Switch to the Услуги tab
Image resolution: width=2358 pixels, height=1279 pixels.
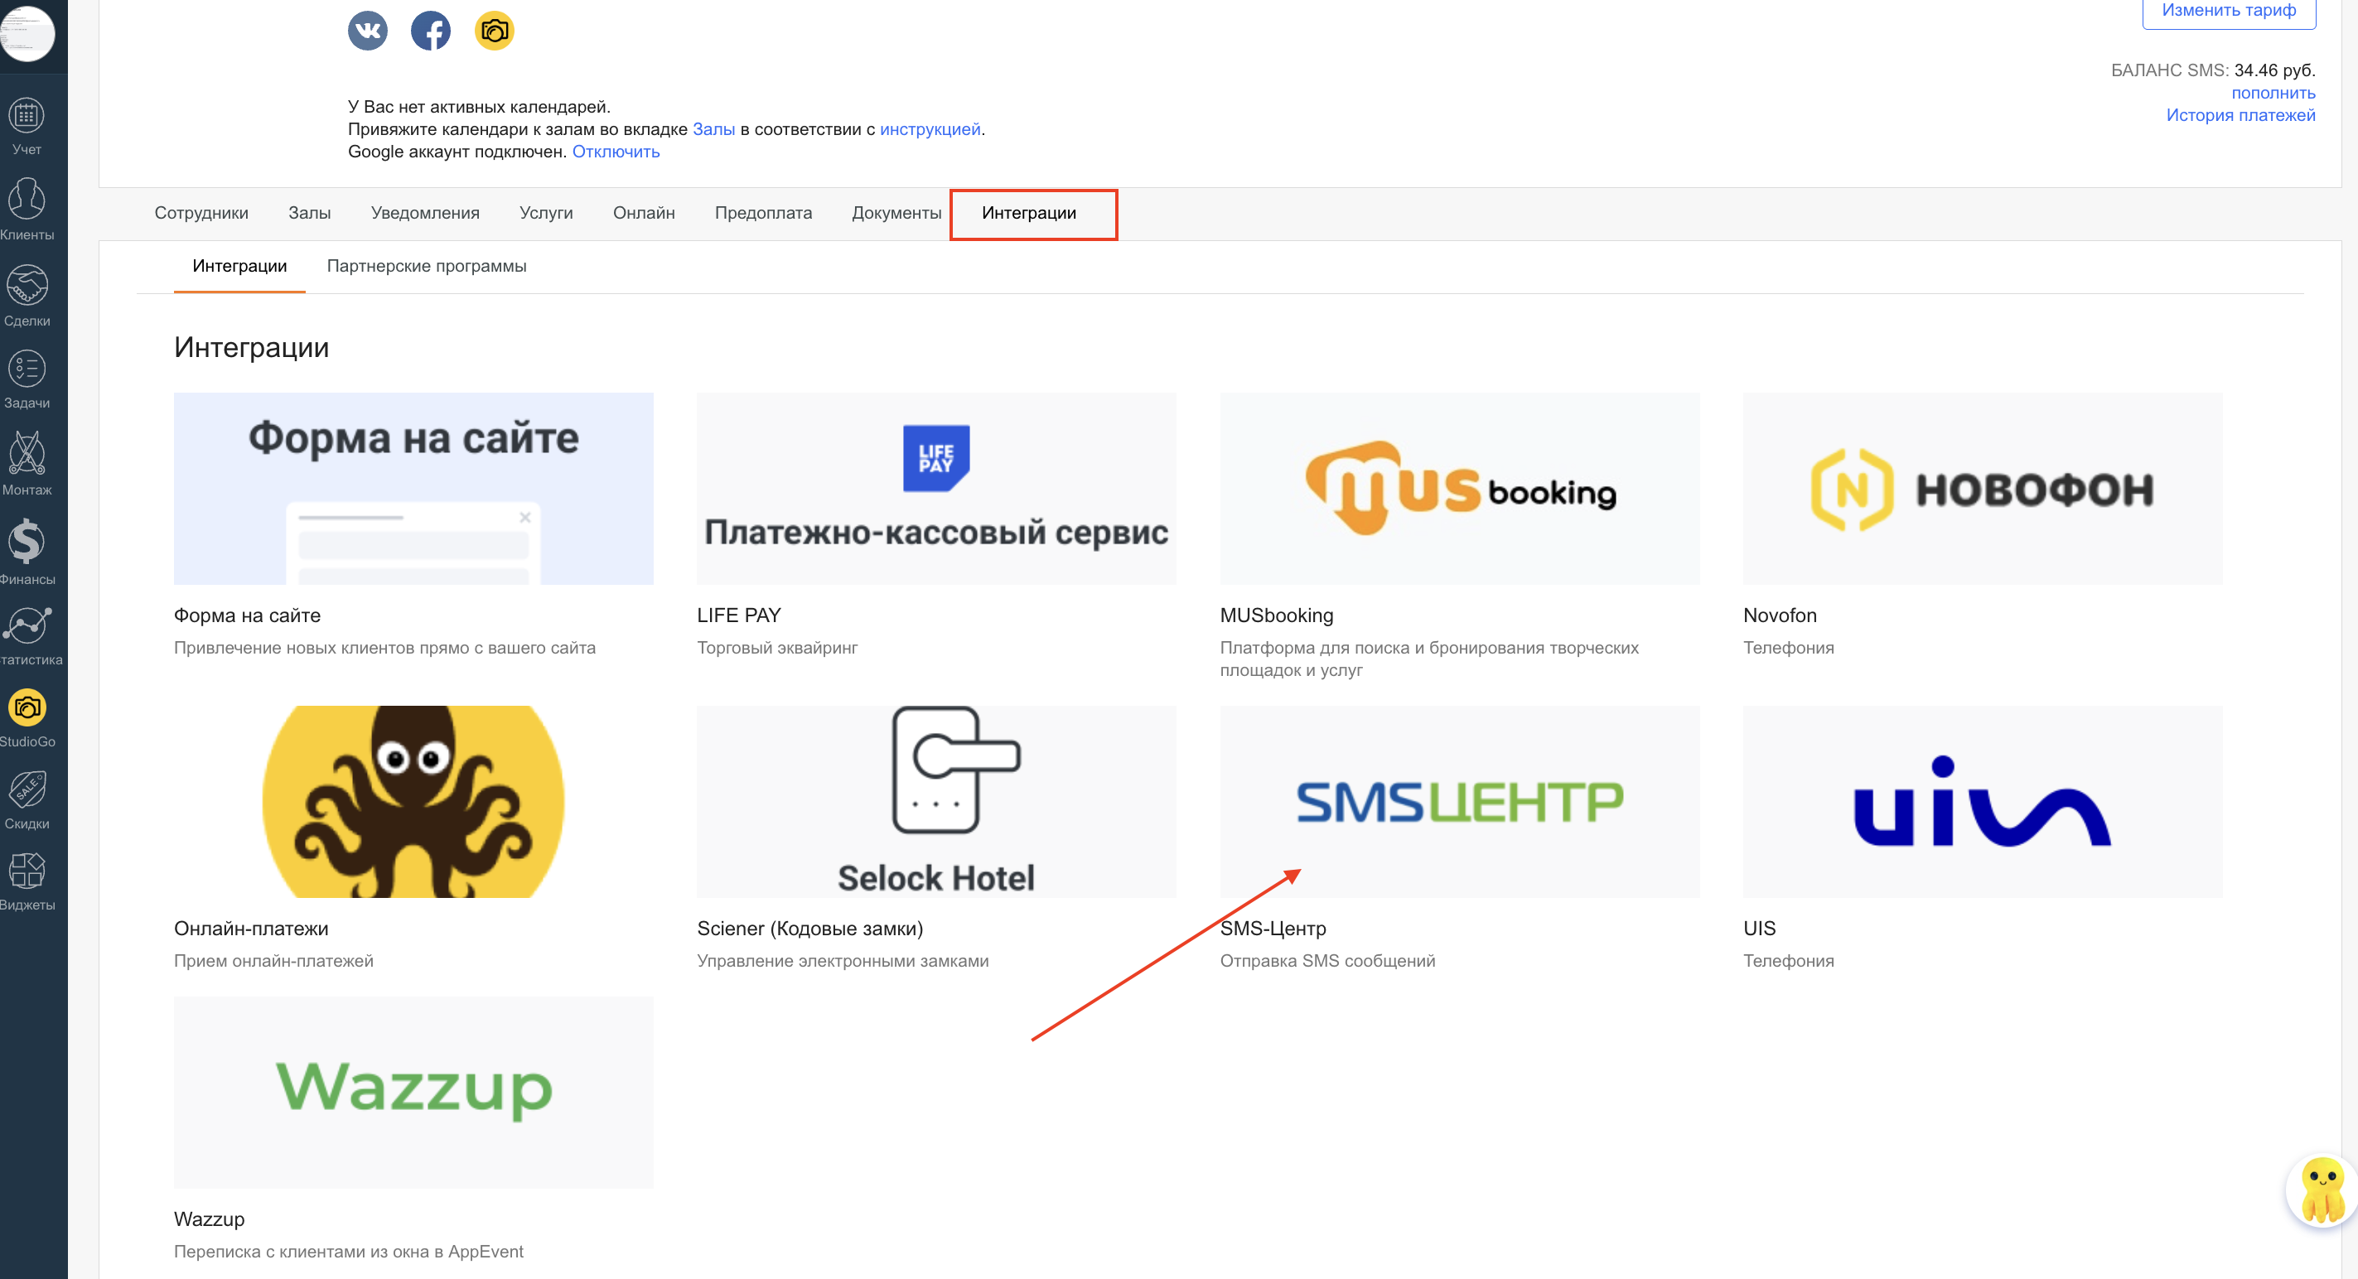[545, 213]
